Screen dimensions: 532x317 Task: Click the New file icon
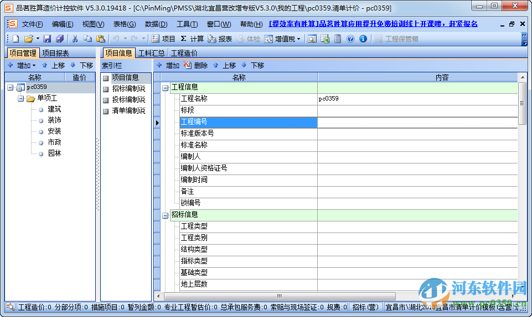[x=16, y=39]
